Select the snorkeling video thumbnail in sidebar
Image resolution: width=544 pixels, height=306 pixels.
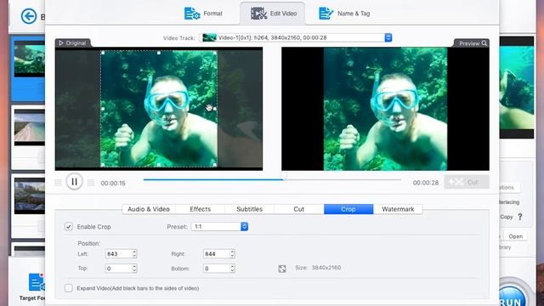pyautogui.click(x=30, y=59)
